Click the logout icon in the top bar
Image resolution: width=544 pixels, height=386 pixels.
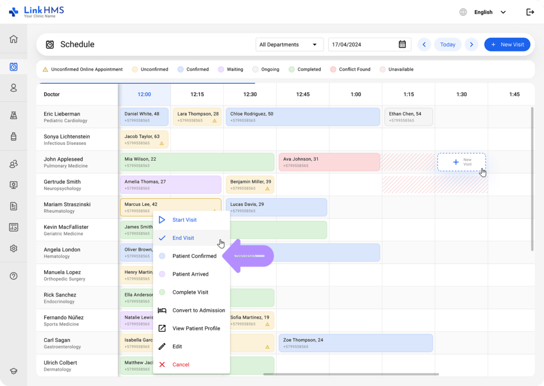pyautogui.click(x=530, y=12)
